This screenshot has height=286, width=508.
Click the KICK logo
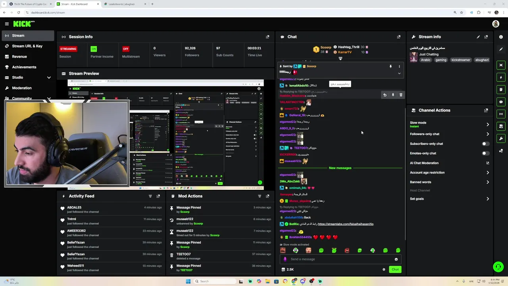(24, 24)
